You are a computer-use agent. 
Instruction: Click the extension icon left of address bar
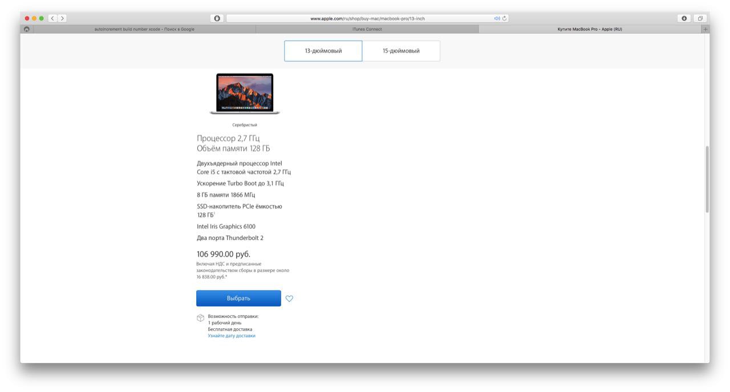pyautogui.click(x=217, y=18)
